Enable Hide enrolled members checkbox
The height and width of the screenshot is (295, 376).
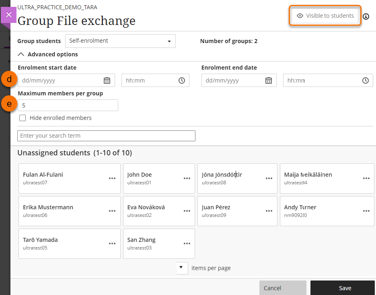coord(23,118)
